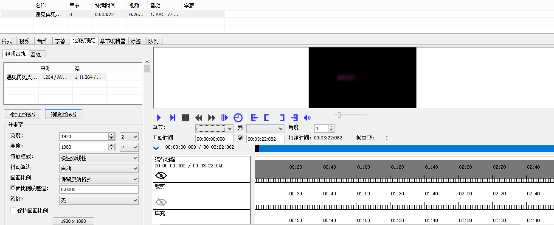This screenshot has height=225, width=554.
Task: Click the rewind double-arrow icon
Action: click(199, 118)
